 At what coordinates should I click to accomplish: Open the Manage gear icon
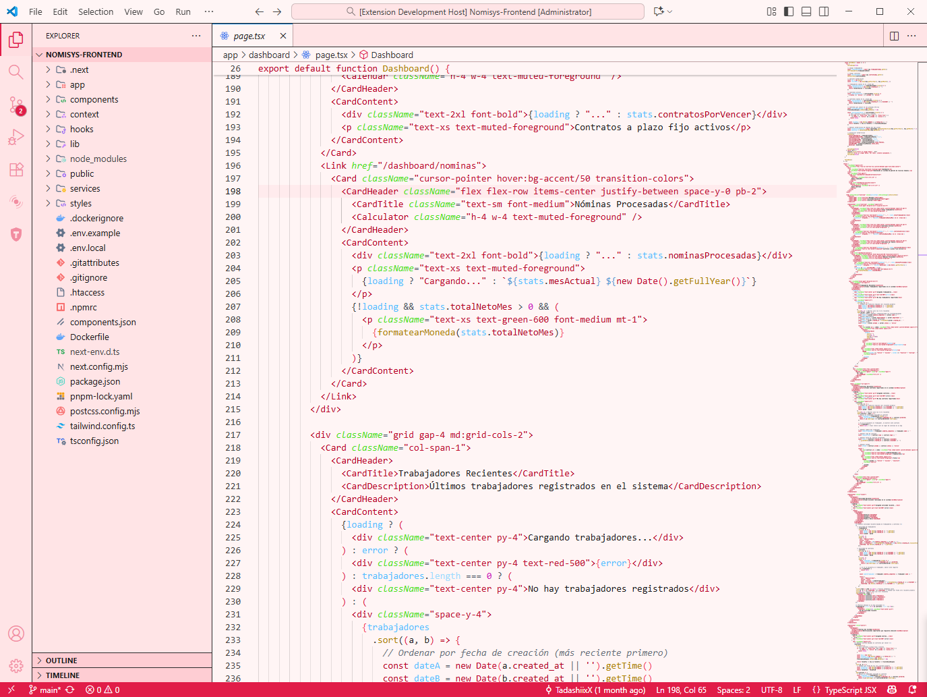[x=16, y=666]
